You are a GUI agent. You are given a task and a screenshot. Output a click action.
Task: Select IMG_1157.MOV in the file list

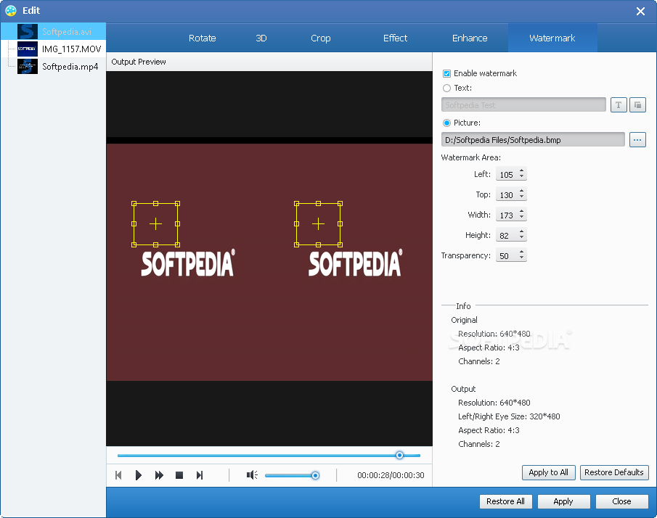[72, 49]
